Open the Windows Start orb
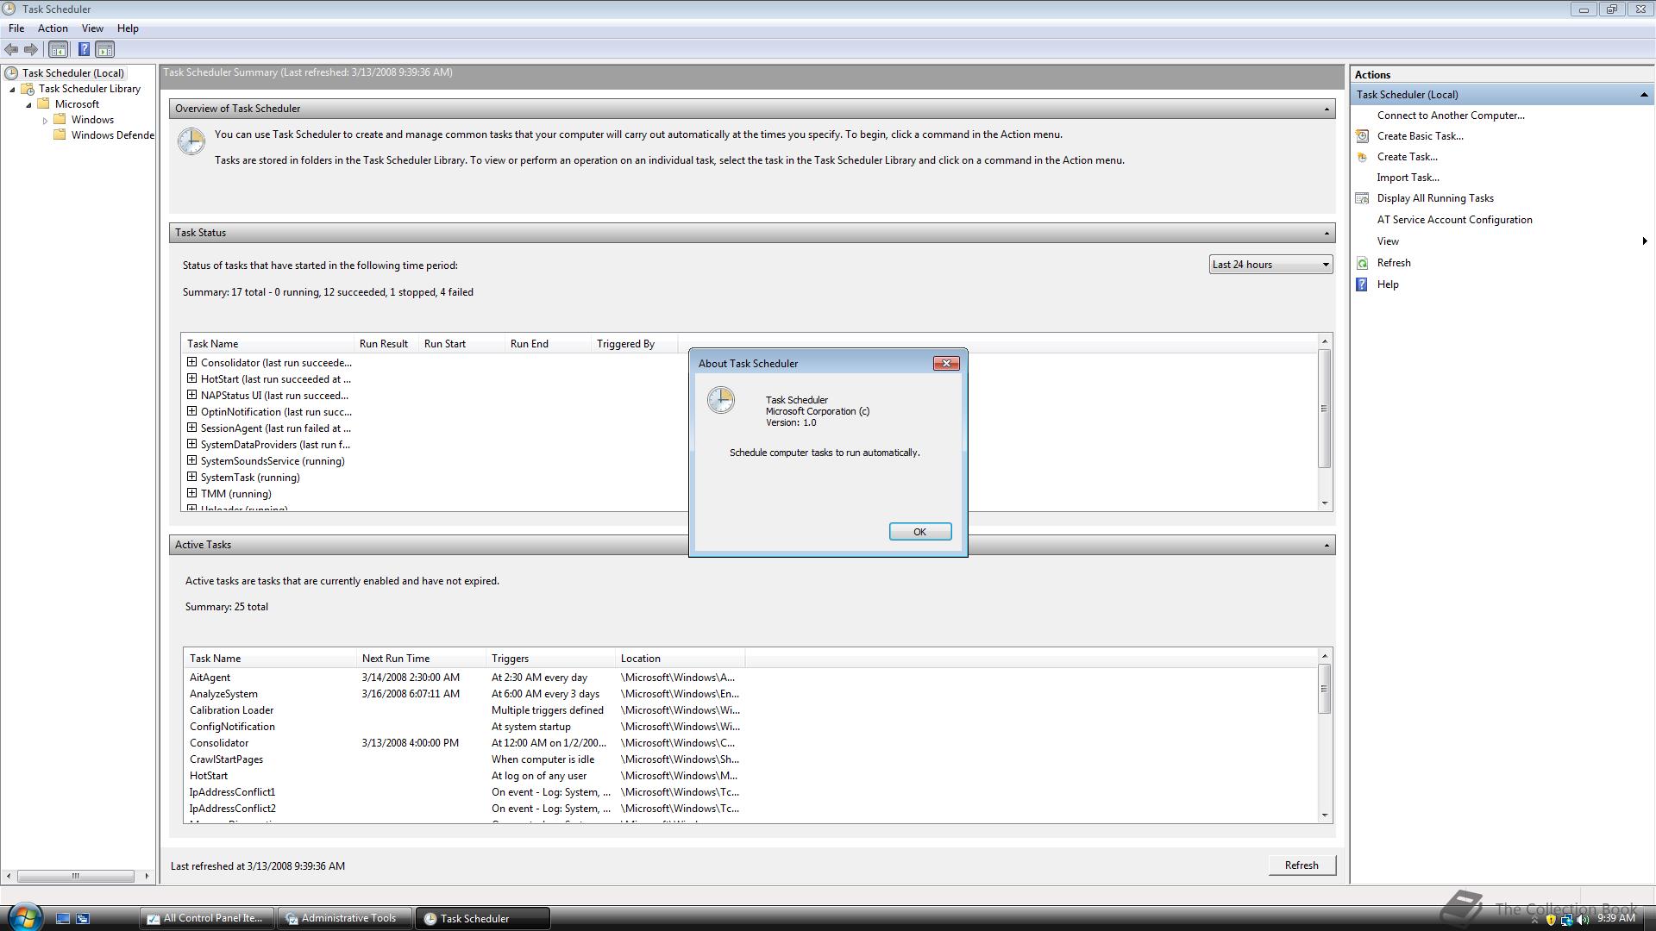The image size is (1656, 931). pos(24,916)
